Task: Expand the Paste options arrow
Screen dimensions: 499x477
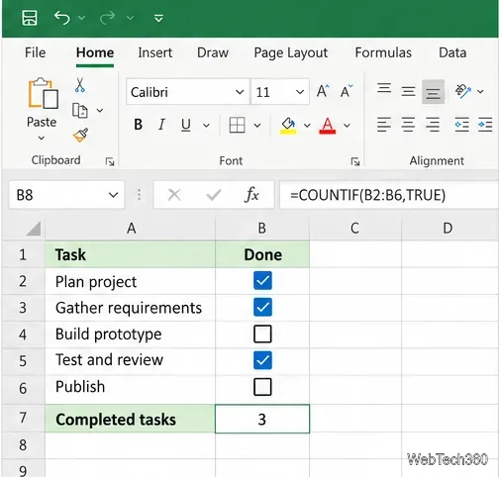Action: tap(42, 138)
